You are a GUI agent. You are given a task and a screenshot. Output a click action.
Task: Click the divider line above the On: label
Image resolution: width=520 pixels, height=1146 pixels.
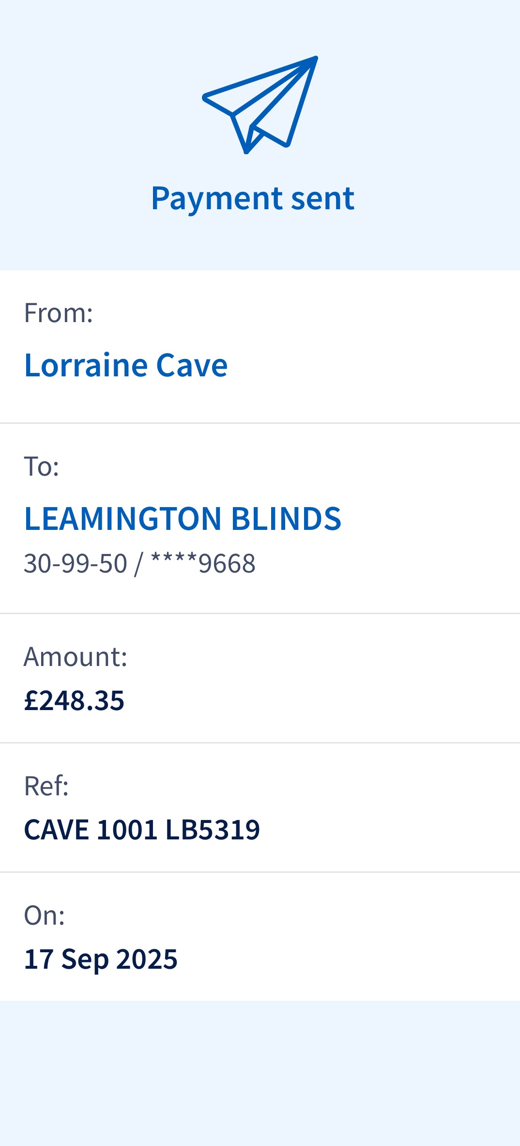[x=260, y=872]
